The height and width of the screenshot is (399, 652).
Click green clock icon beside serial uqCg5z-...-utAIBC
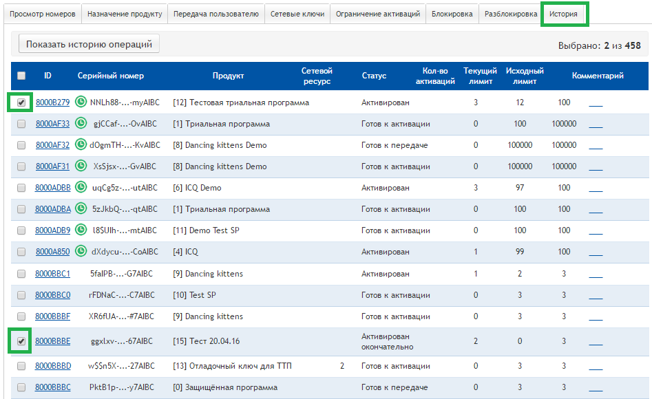(81, 188)
